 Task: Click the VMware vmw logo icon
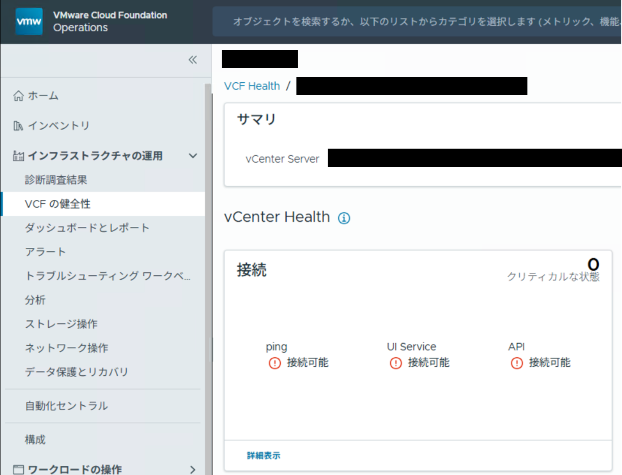click(29, 21)
